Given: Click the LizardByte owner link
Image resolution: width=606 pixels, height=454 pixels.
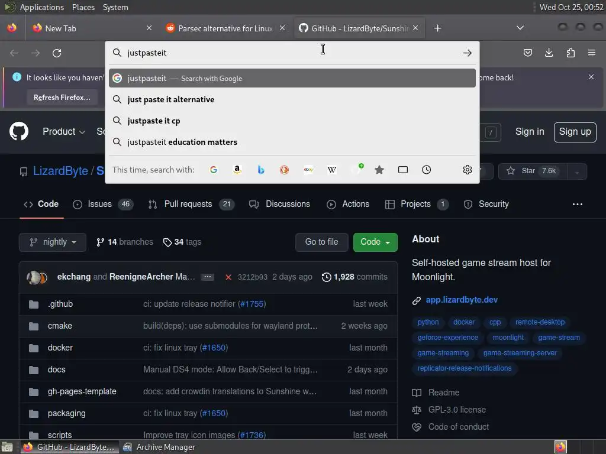Looking at the screenshot, I should [x=61, y=171].
